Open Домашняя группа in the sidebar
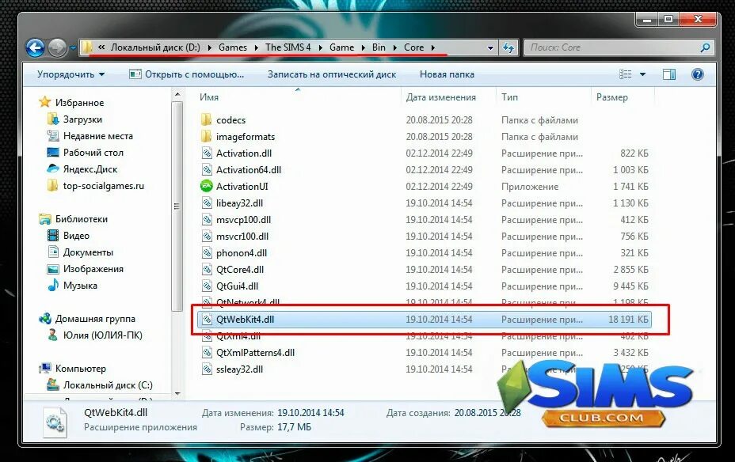Screen dimensions: 735x462 pos(95,319)
